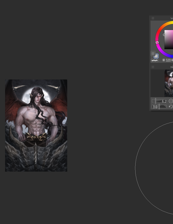Click the zoom out minus icon

pyautogui.click(x=171, y=101)
